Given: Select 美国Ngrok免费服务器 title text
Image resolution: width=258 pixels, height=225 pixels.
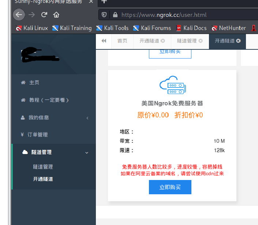Looking at the screenshot, I should 172,103.
